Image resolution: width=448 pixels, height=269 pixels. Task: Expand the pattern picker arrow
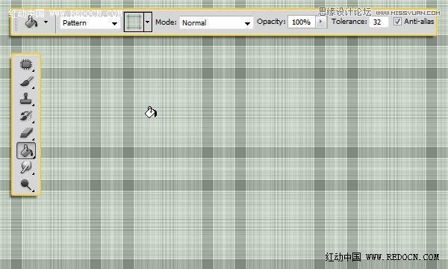(147, 22)
